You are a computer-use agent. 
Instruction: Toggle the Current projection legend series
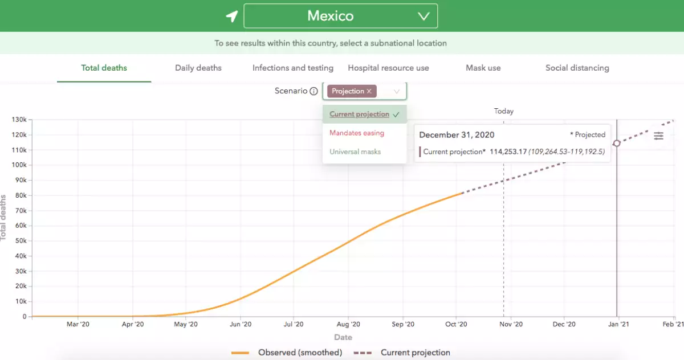tap(402, 353)
